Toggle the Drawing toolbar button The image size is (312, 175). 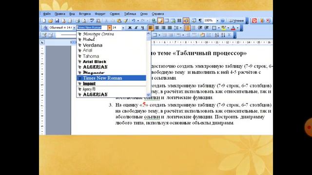(x=186, y=20)
